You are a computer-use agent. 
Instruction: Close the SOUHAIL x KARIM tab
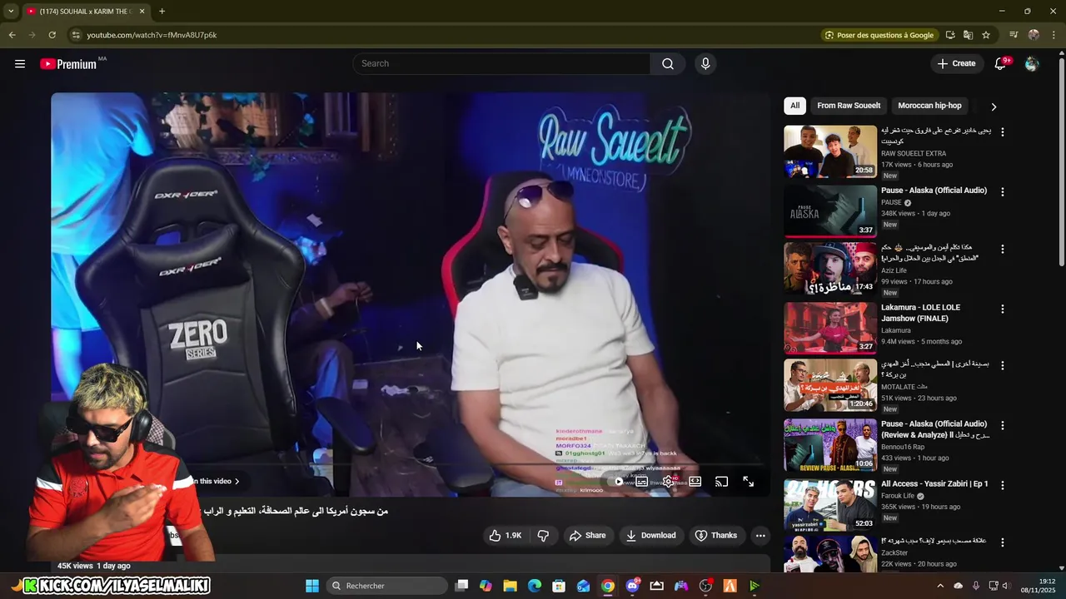click(142, 12)
